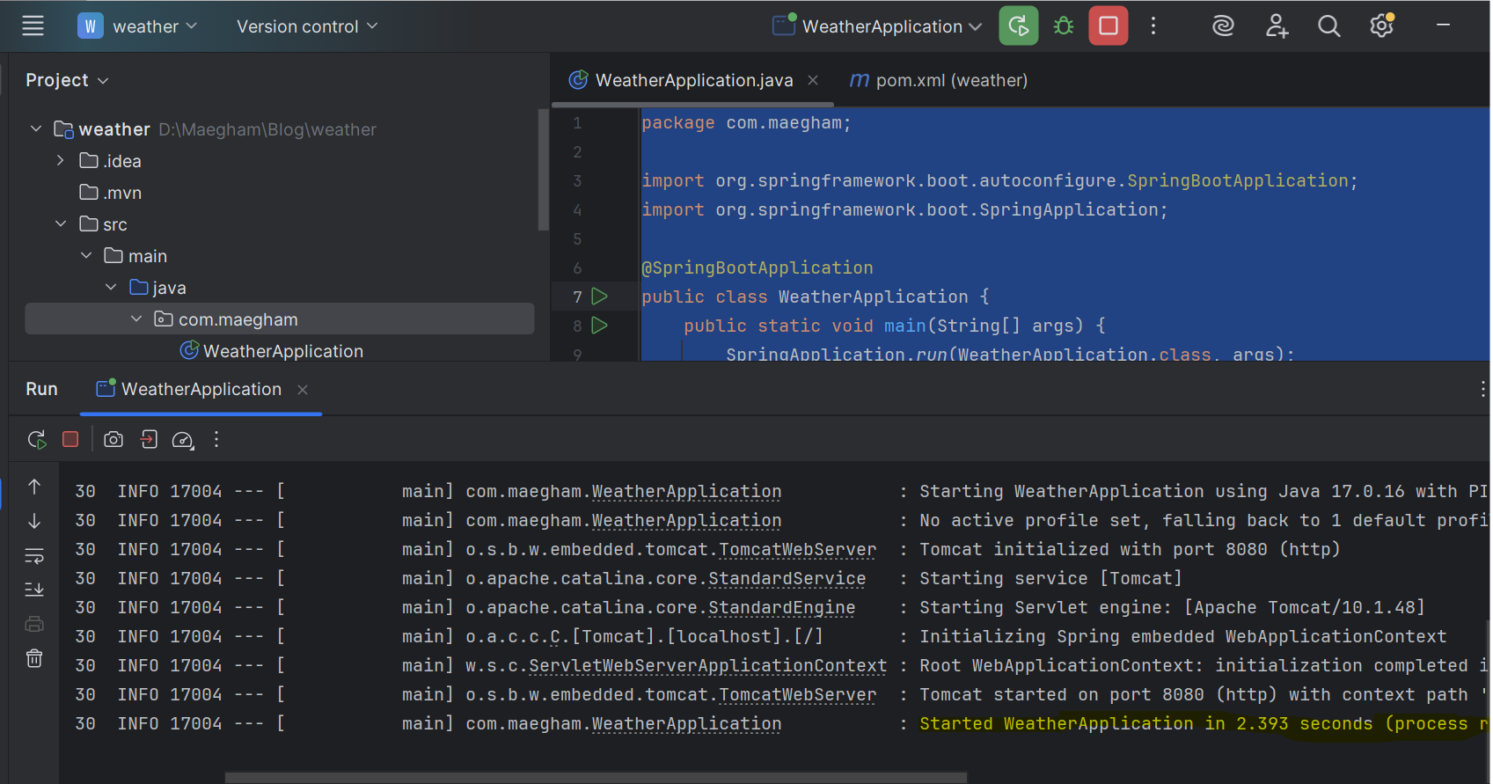Switch to the pom.xml (weather) tab

click(950, 80)
